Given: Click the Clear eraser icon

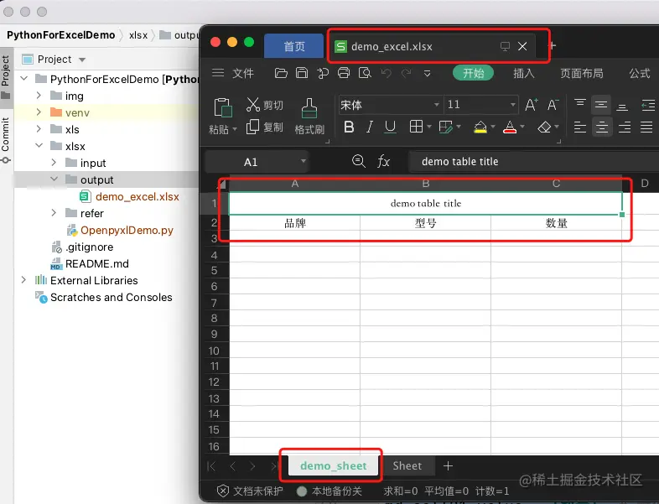Looking at the screenshot, I should pyautogui.click(x=544, y=127).
